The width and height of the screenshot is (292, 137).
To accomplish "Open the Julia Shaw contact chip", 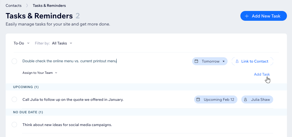I will point(257,100).
